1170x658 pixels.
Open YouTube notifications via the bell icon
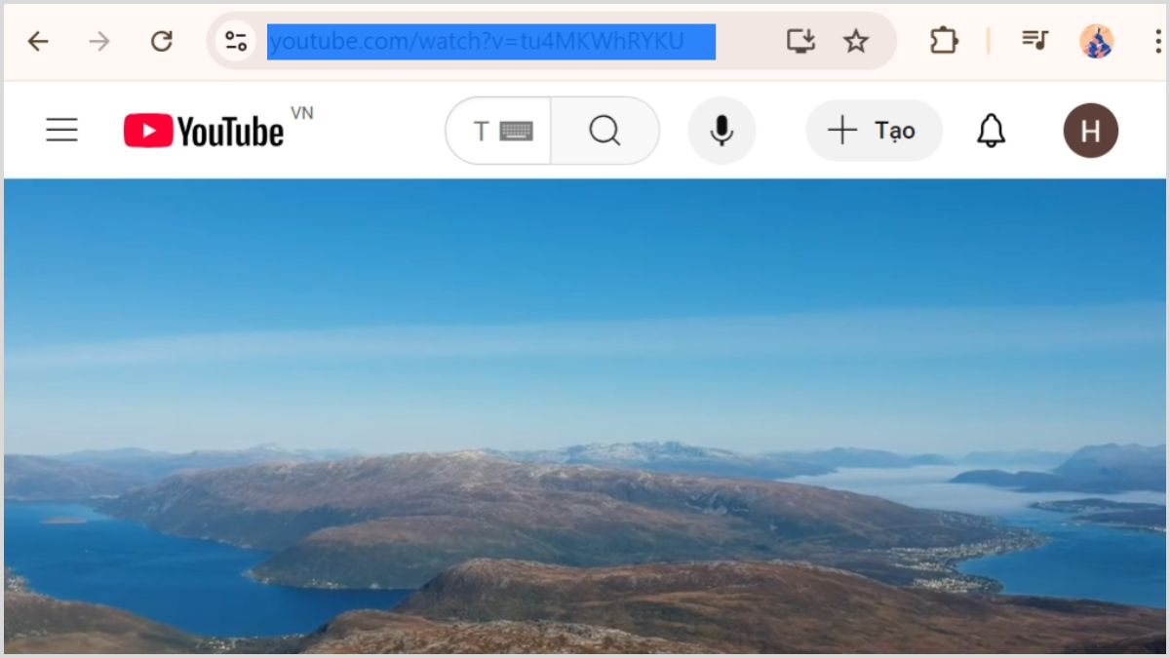991,130
